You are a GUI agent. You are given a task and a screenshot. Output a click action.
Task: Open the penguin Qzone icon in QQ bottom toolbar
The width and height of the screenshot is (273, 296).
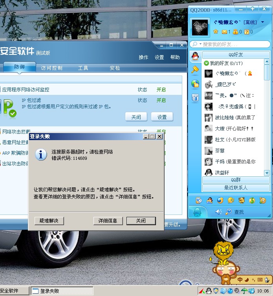pos(209,200)
